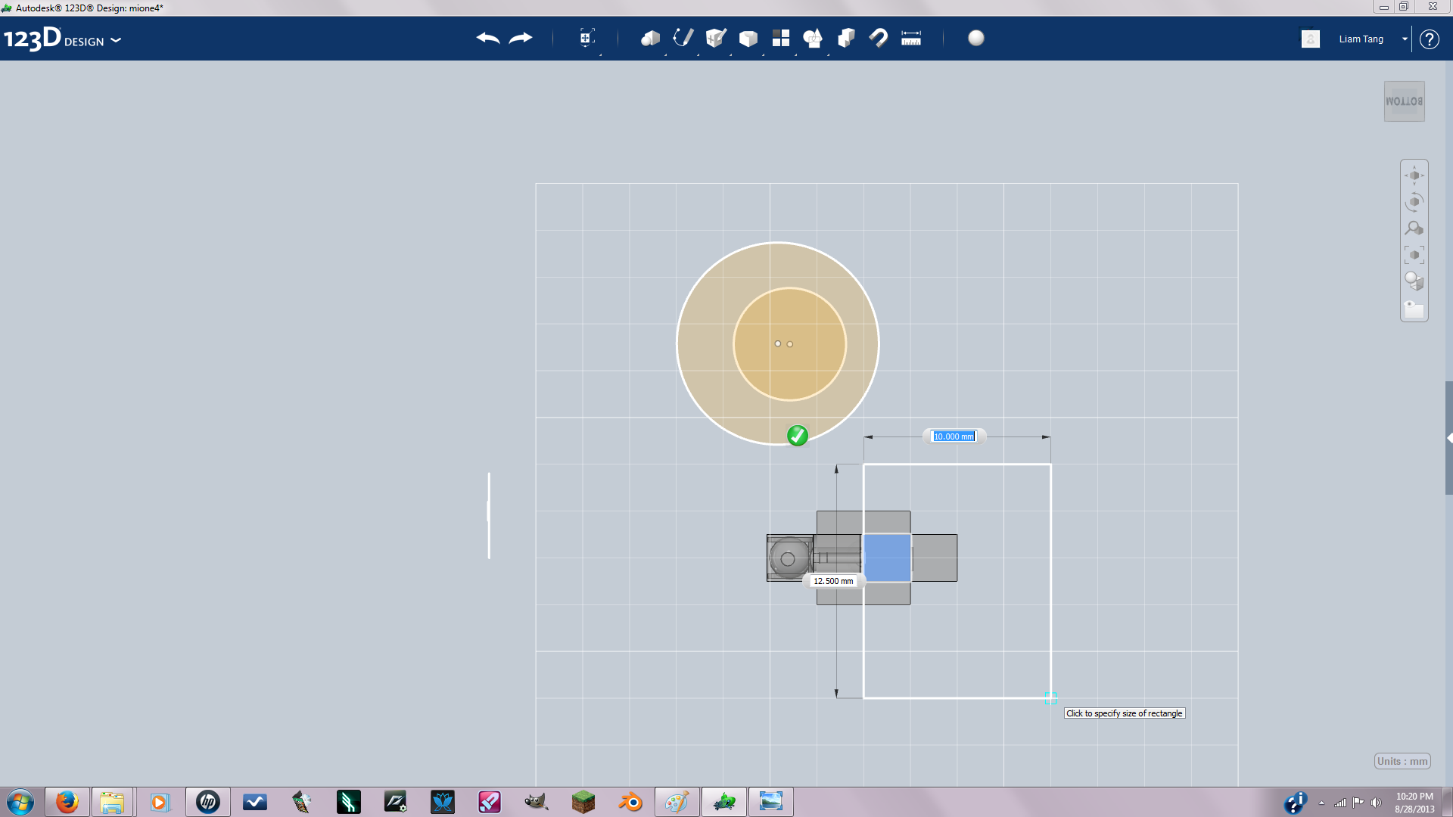Show hidden system tray icons
Viewport: 1453px width, 817px height.
point(1321,803)
